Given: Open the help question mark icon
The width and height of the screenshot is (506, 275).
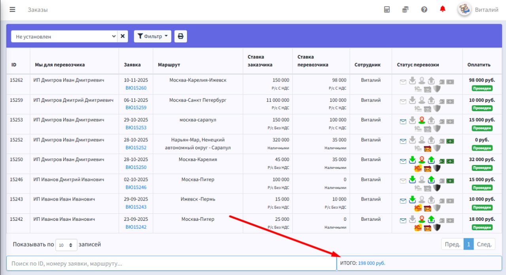Looking at the screenshot, I should coord(424,9).
